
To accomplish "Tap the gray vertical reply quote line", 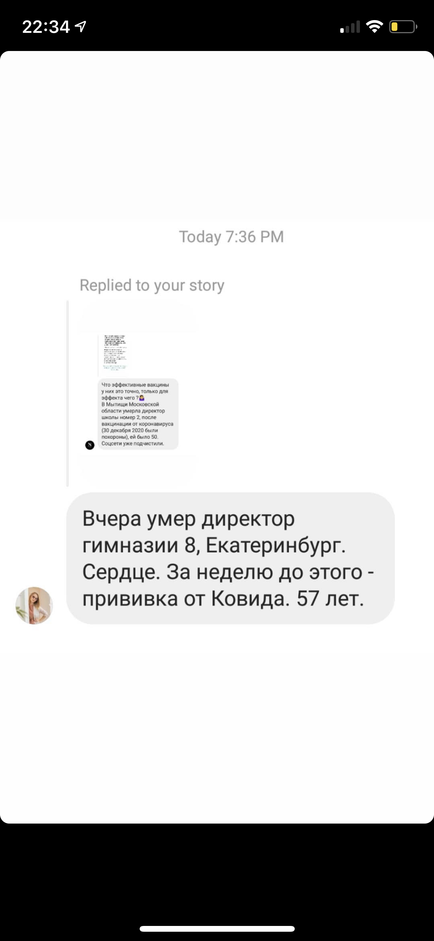I will click(x=68, y=394).
